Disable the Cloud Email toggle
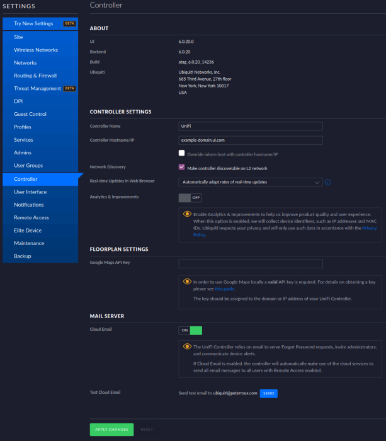This screenshot has width=386, height=441. (190, 330)
